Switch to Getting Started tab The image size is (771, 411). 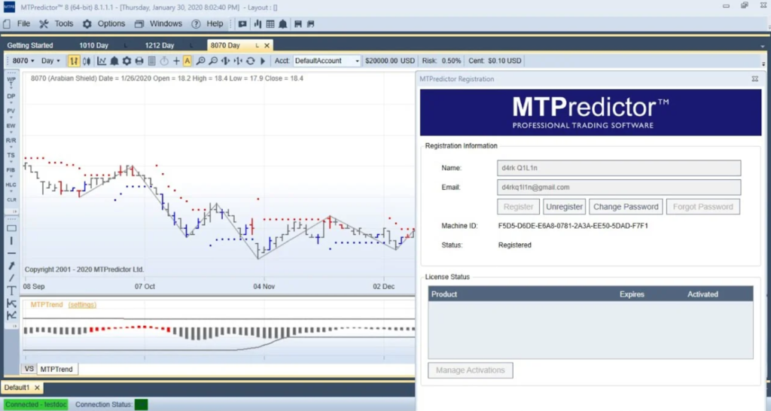30,45
